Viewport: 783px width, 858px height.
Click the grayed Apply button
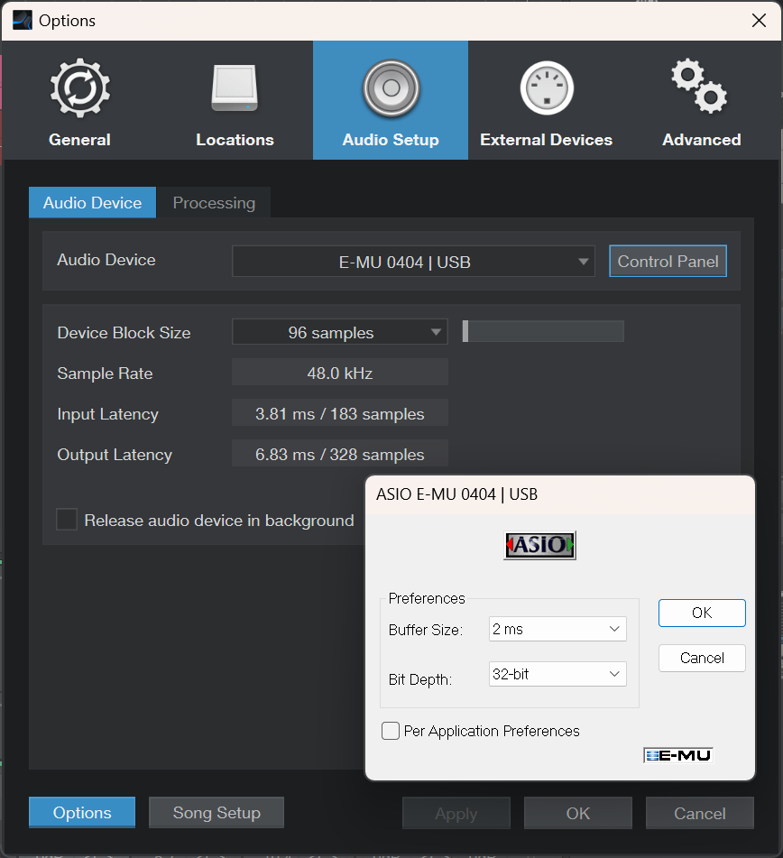(x=456, y=813)
